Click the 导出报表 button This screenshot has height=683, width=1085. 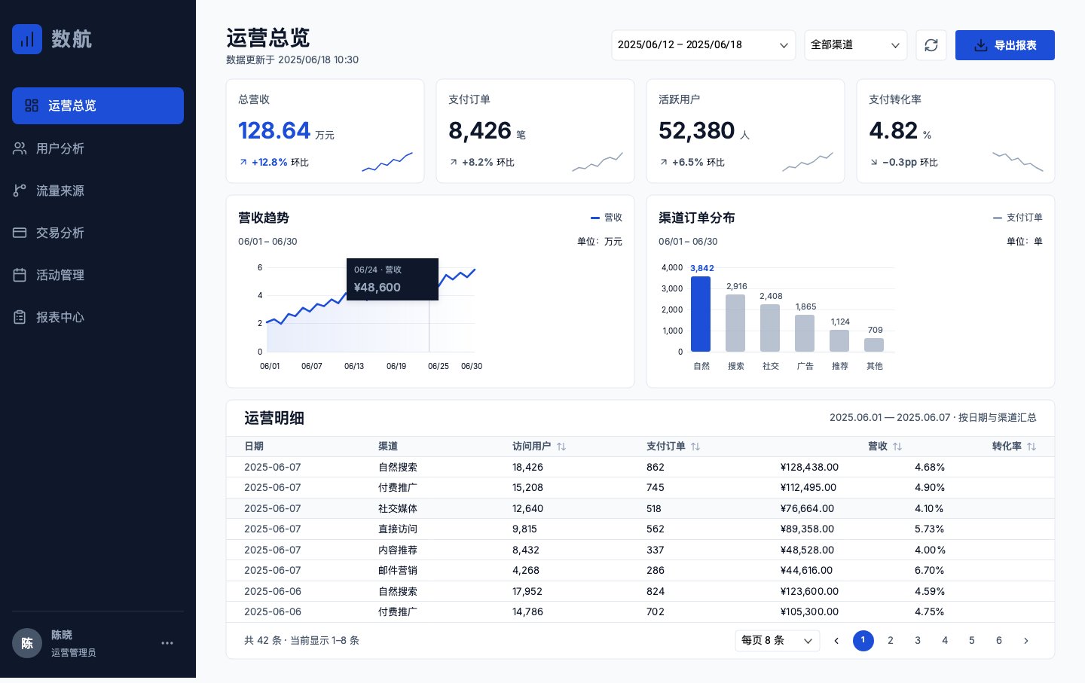coord(1005,45)
